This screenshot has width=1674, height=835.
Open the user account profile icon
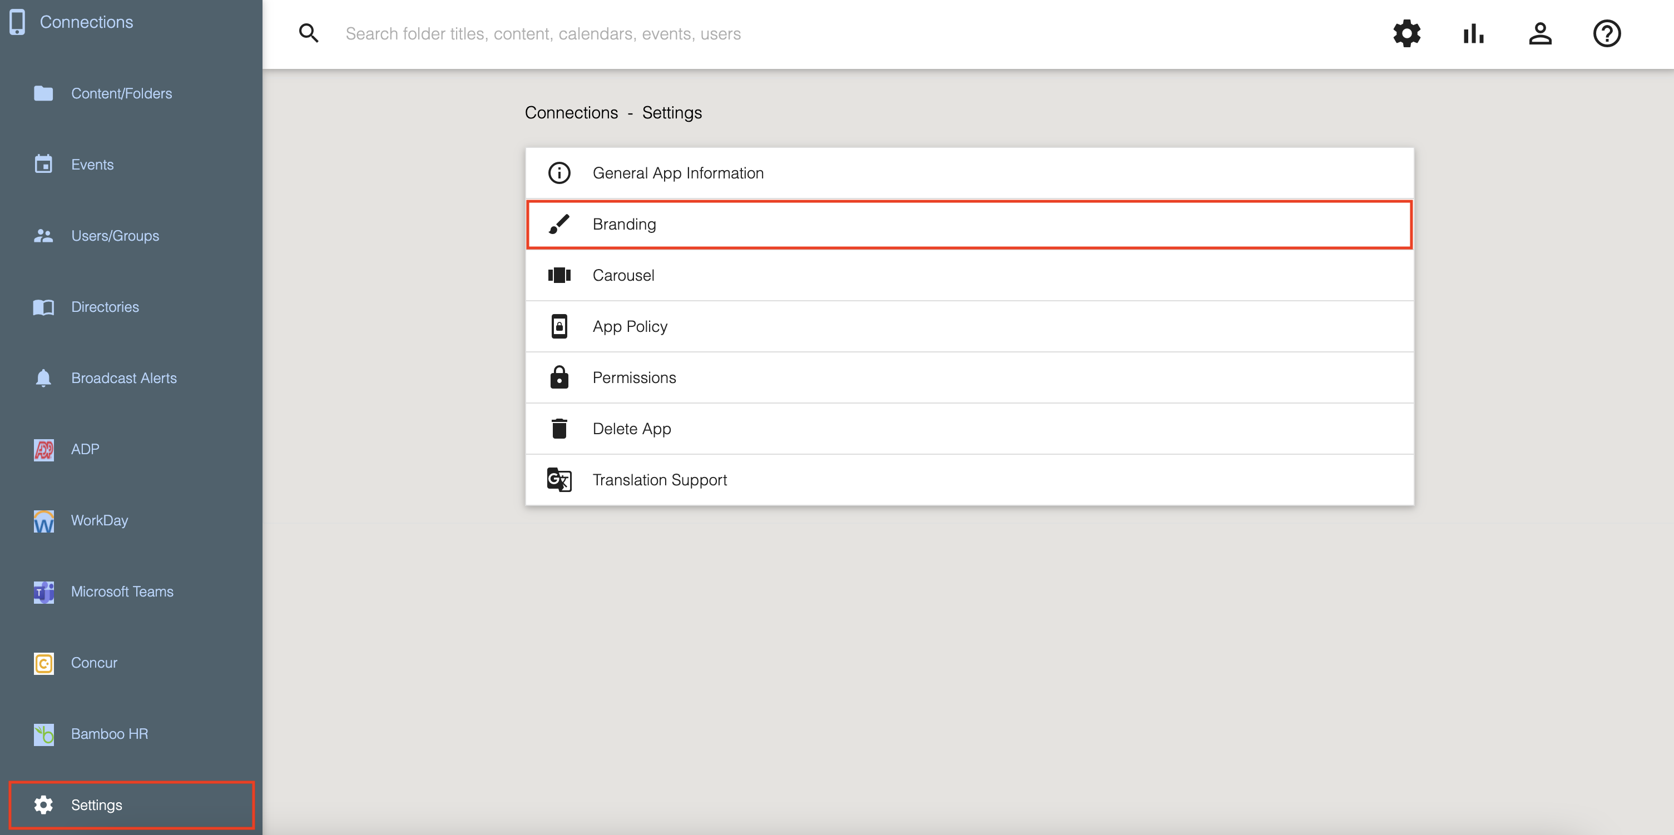pyautogui.click(x=1540, y=33)
